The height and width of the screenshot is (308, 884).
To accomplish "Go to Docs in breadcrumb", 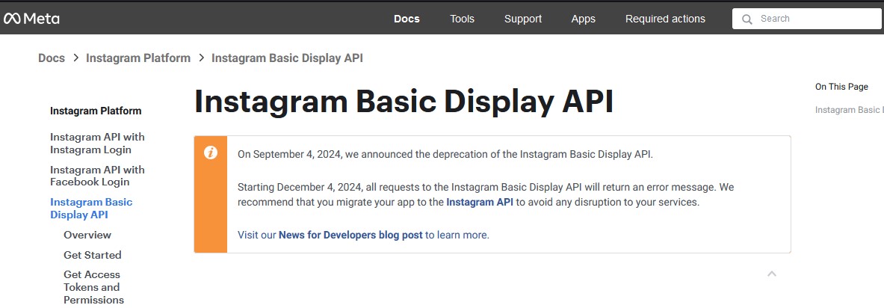I will 52,58.
